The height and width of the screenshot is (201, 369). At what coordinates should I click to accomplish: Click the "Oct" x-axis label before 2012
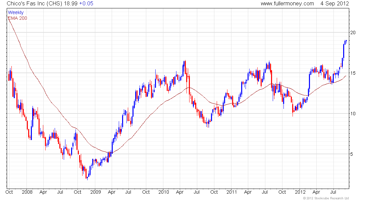coord(282,192)
